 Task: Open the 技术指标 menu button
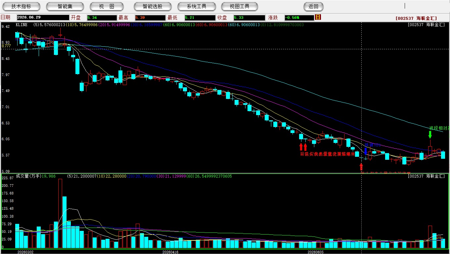[x=21, y=6]
